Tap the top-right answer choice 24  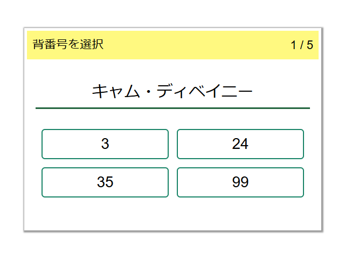(240, 144)
